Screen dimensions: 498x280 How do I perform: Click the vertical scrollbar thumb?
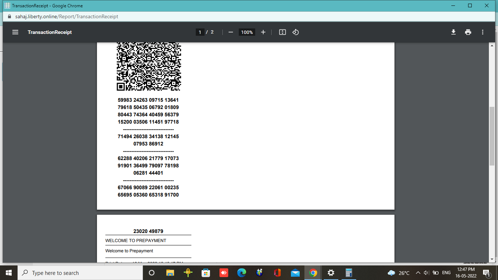coord(492,136)
